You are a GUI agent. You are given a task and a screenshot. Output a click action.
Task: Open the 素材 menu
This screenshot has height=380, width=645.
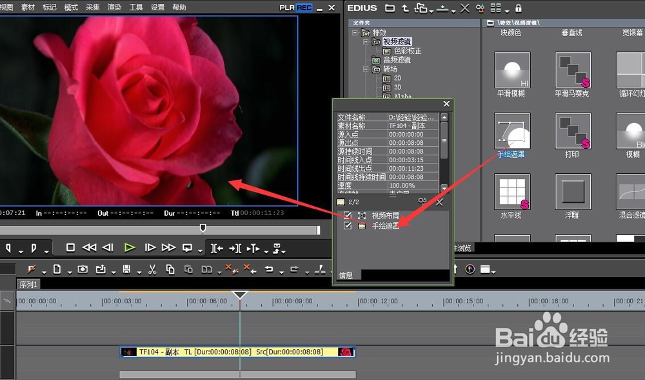[28, 7]
